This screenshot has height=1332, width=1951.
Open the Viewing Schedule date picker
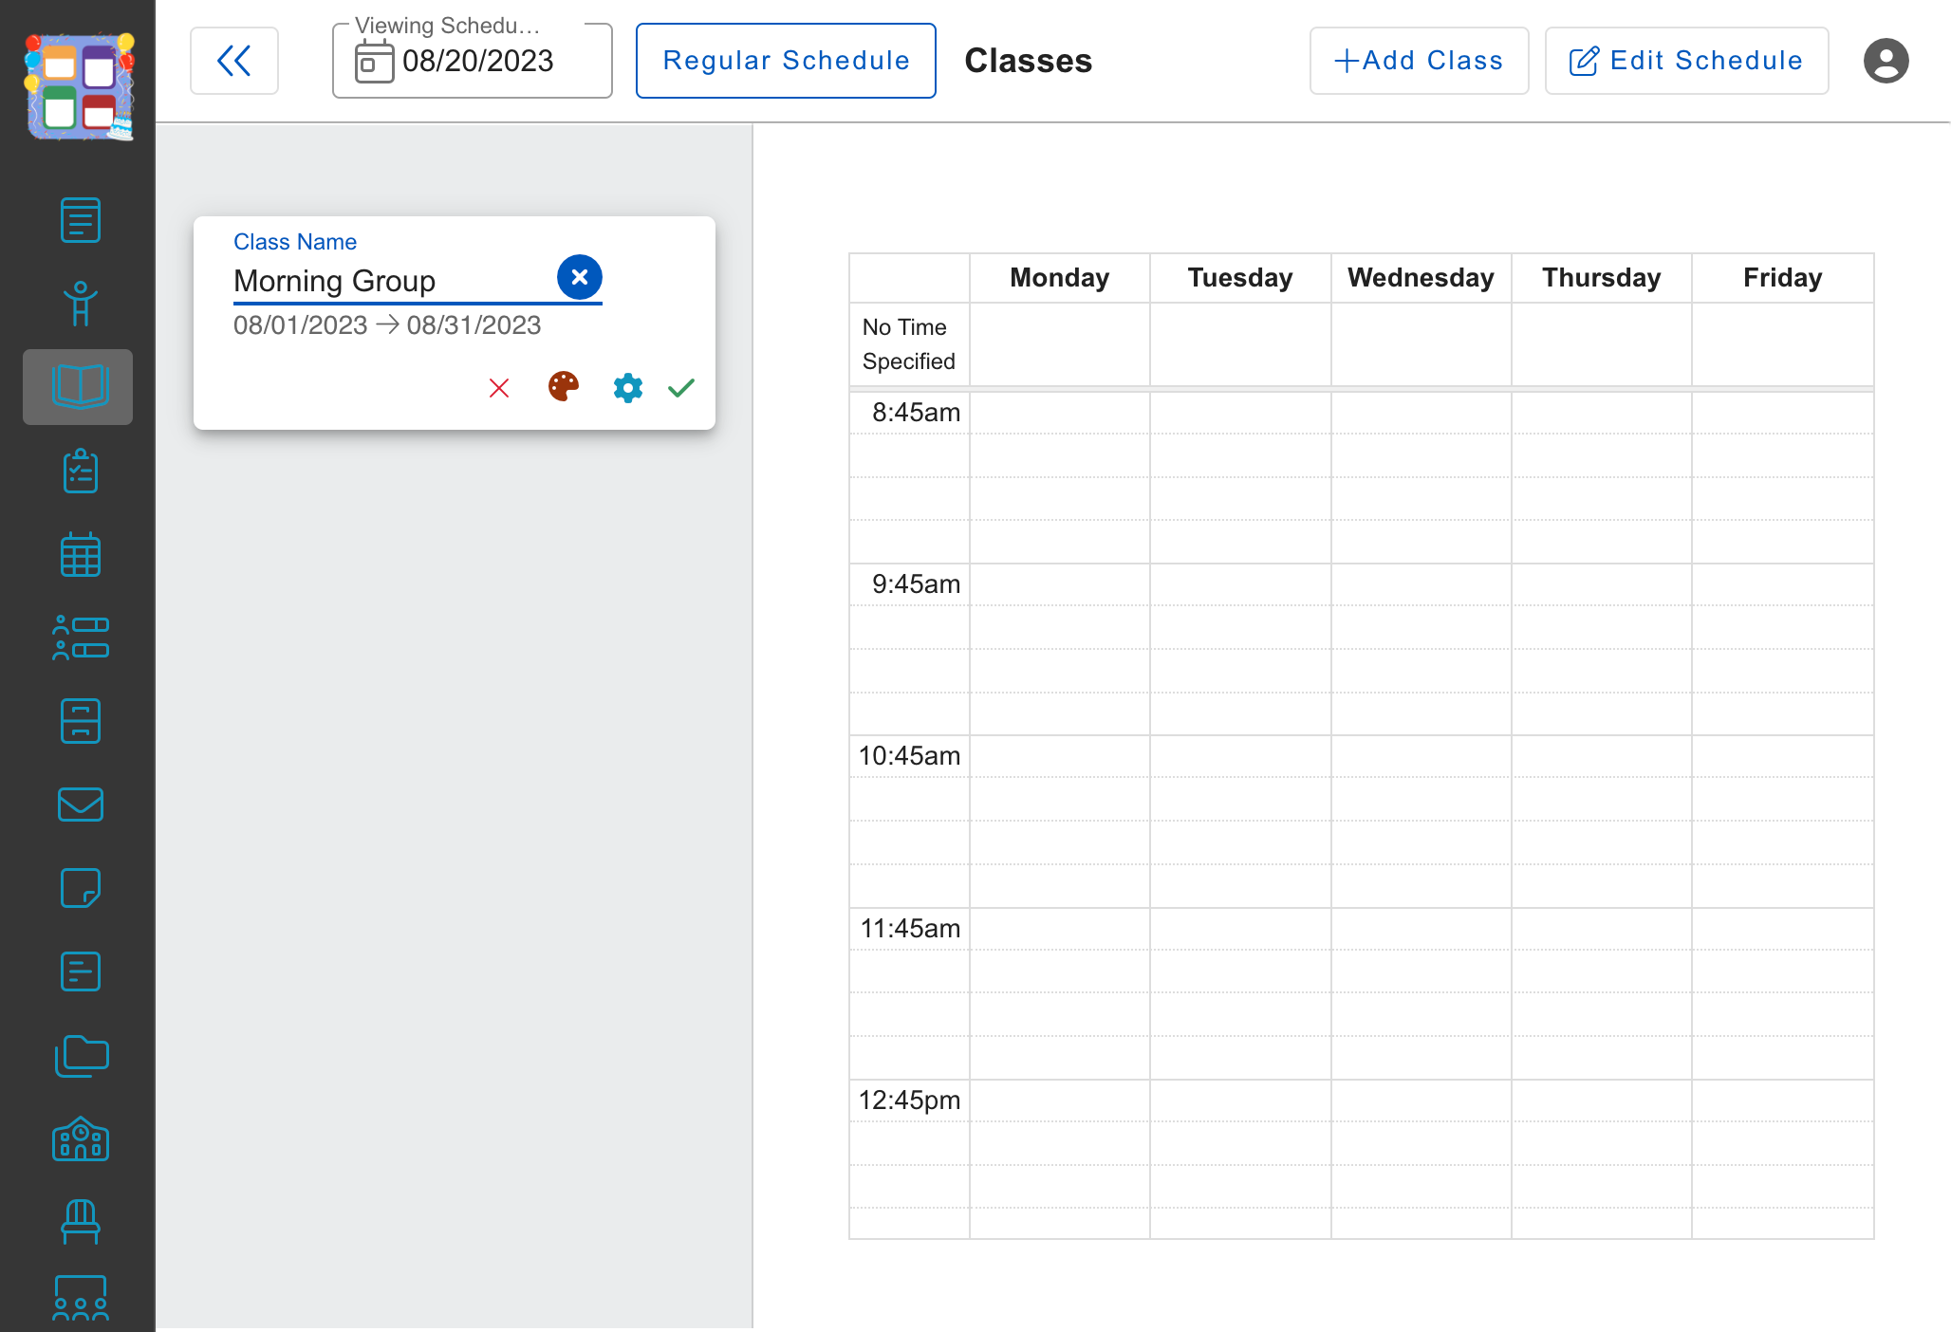point(473,61)
